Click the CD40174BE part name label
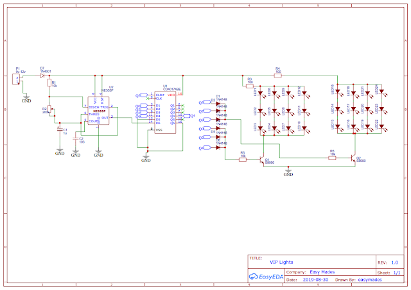The height and width of the screenshot is (290, 411). coord(171,90)
